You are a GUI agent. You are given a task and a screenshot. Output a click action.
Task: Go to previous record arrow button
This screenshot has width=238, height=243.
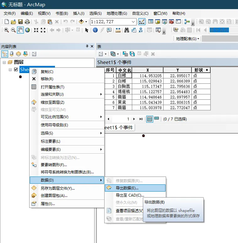(x=108, y=119)
